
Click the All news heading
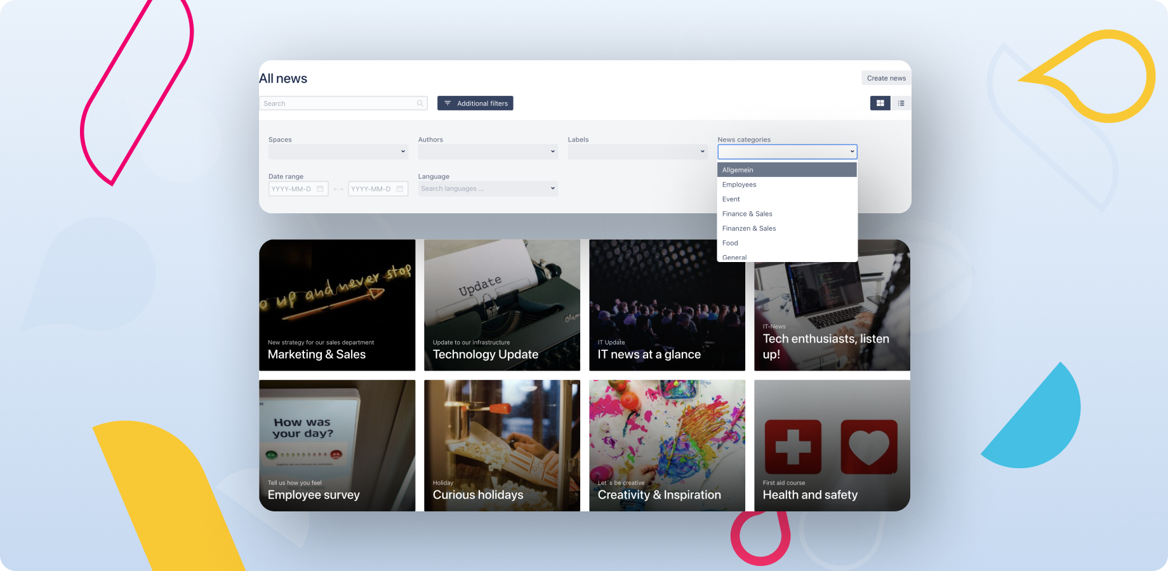point(283,79)
